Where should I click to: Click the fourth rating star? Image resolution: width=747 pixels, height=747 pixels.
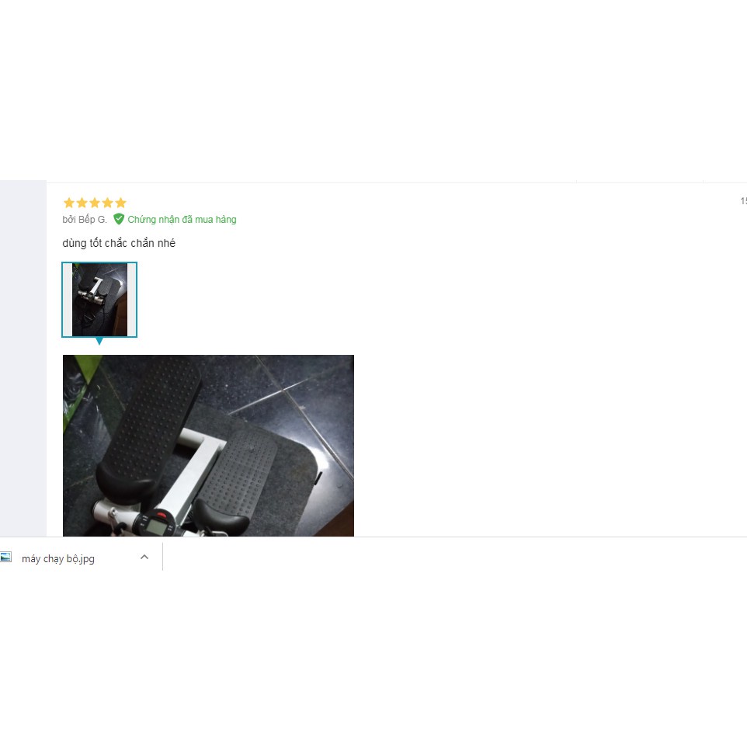click(108, 203)
